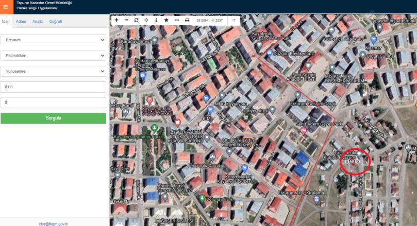The image size is (417, 226).
Task: Switch to the Analiz tab
Action: pyautogui.click(x=38, y=21)
